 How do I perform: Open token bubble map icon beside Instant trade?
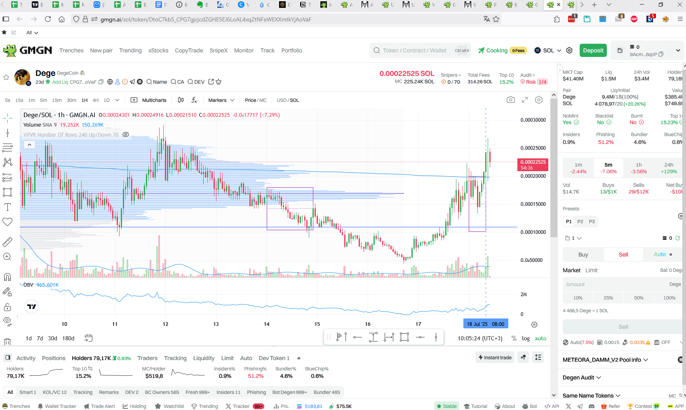523,357
